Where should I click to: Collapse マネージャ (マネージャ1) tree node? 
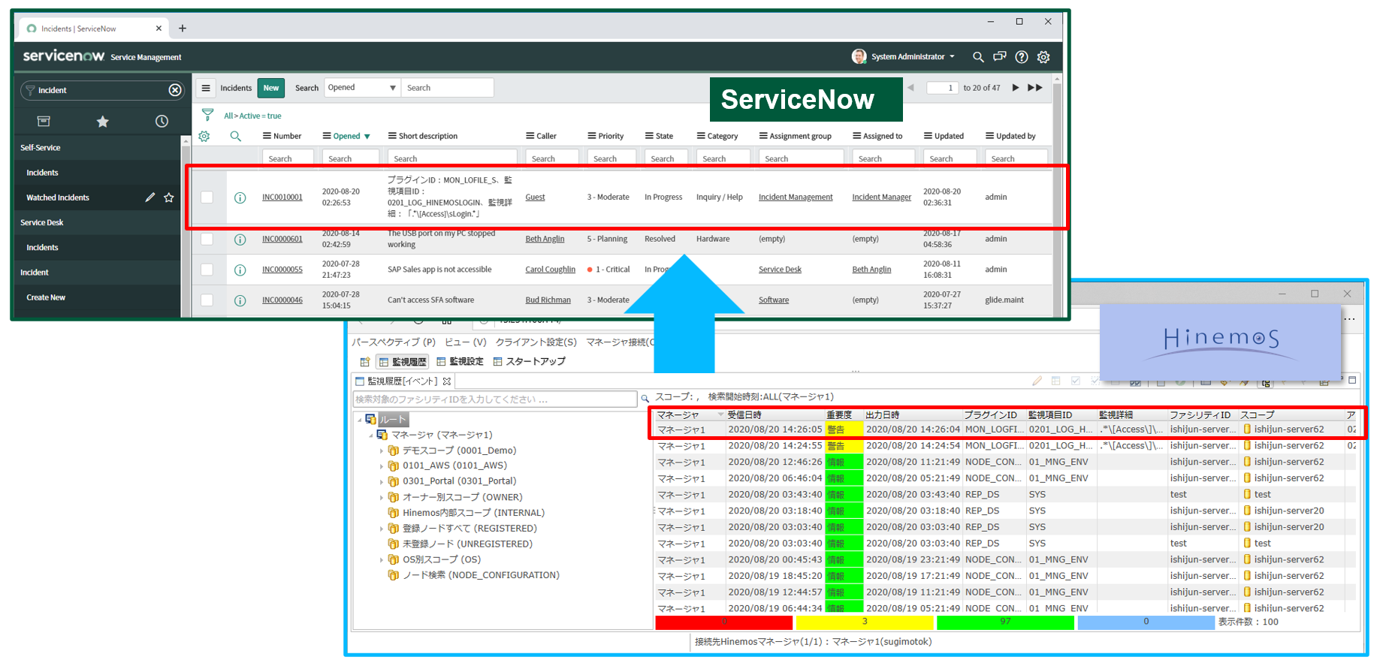370,435
